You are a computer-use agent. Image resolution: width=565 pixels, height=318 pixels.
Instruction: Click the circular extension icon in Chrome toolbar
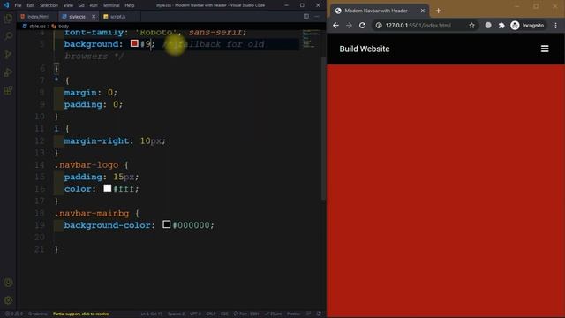pos(488,26)
